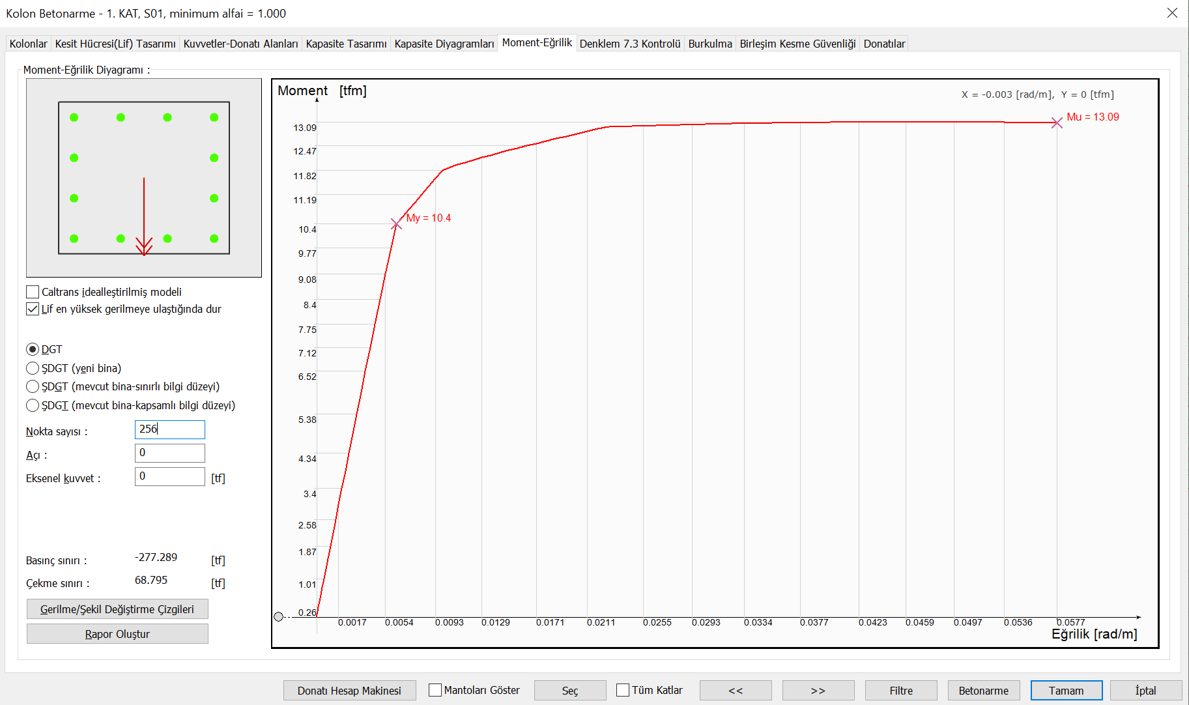
Task: Open Gerilme/Şekil Değiştirme Çizgileri
Action: tap(117, 609)
